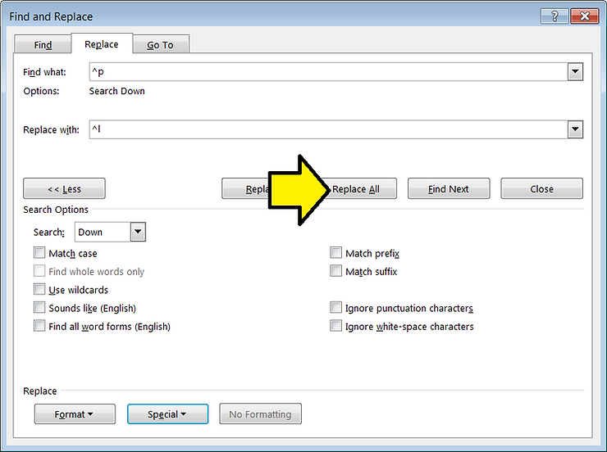Tick the Match suffix checkbox
The height and width of the screenshot is (452, 607).
336,272
